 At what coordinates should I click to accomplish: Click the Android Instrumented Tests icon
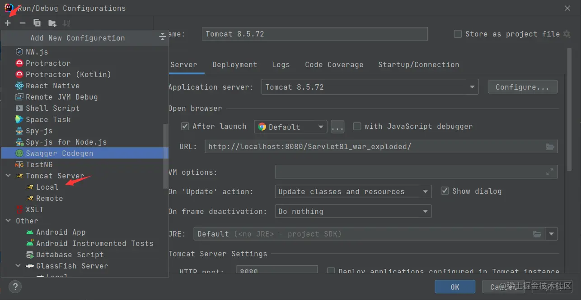30,243
